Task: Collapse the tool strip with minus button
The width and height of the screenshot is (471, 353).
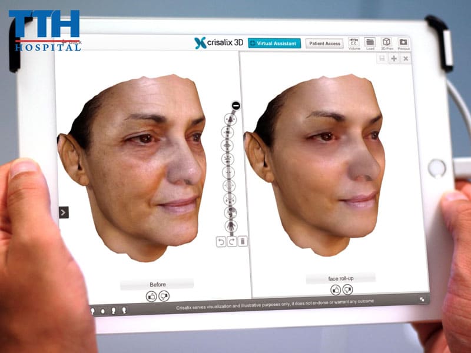Action: tap(236, 105)
